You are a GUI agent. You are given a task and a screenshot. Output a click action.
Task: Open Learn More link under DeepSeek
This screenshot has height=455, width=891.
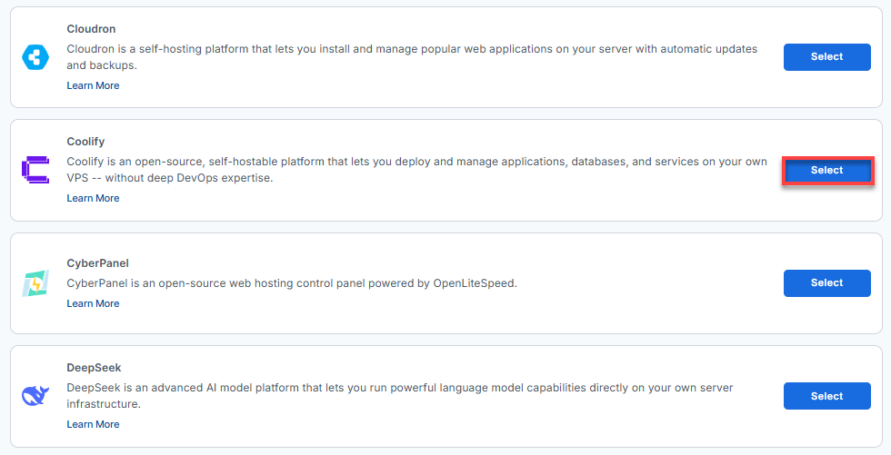click(x=93, y=424)
